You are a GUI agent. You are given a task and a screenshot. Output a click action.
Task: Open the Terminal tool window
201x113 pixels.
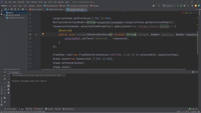(x=49, y=109)
